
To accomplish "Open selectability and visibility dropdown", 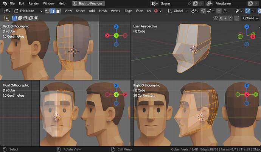I will pos(239,11).
